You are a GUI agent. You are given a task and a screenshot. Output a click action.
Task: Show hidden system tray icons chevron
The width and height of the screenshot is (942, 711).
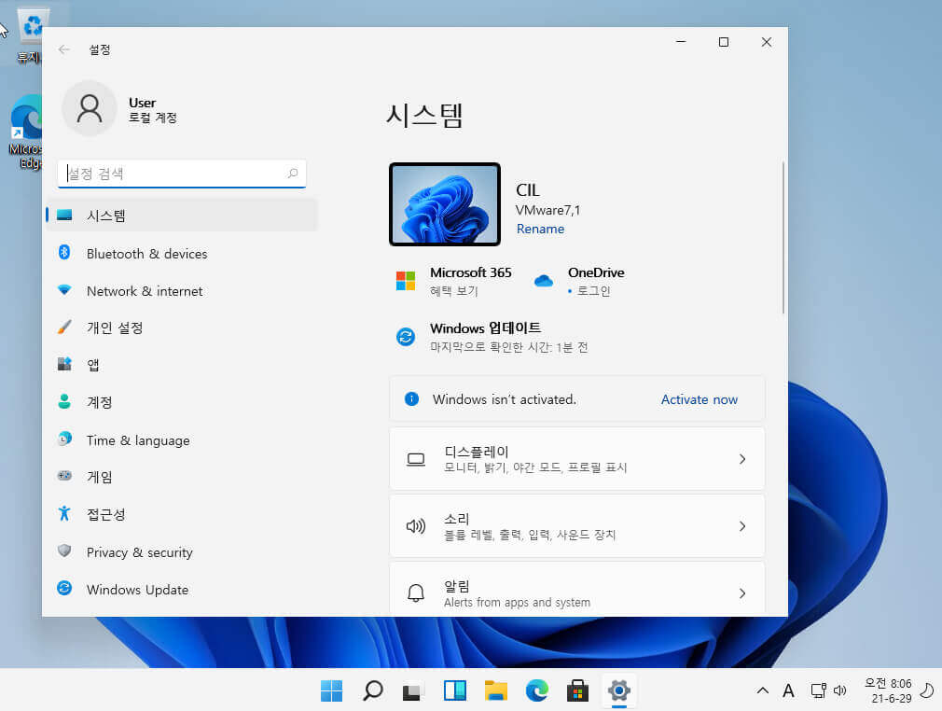coord(762,690)
